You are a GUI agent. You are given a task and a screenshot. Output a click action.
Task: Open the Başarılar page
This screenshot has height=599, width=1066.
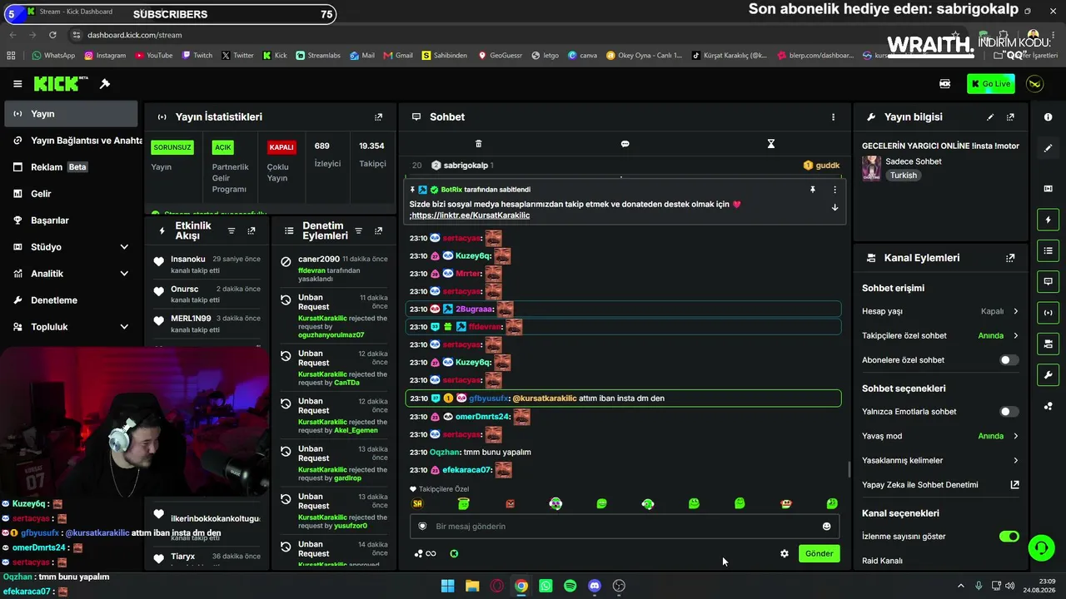[x=72, y=220]
